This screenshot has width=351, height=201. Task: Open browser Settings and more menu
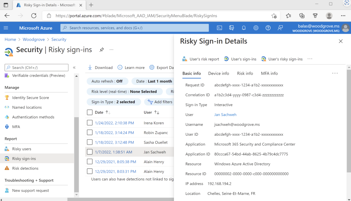pyautogui.click(x=343, y=16)
